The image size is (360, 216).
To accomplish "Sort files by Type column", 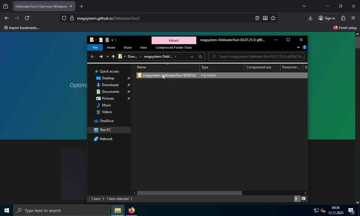I will pyautogui.click(x=222, y=67).
